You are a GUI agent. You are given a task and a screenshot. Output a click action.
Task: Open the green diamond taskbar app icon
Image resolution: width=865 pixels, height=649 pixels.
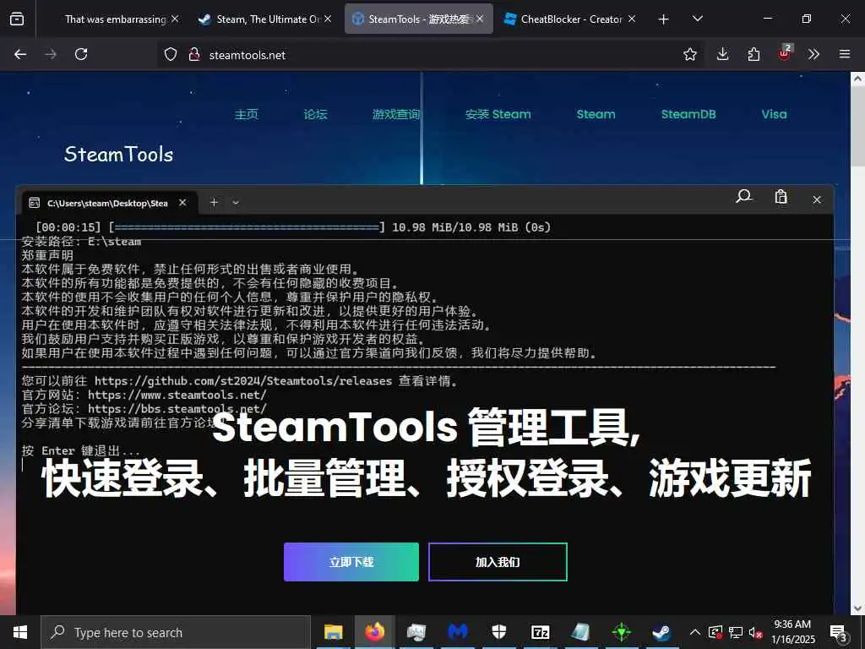622,632
